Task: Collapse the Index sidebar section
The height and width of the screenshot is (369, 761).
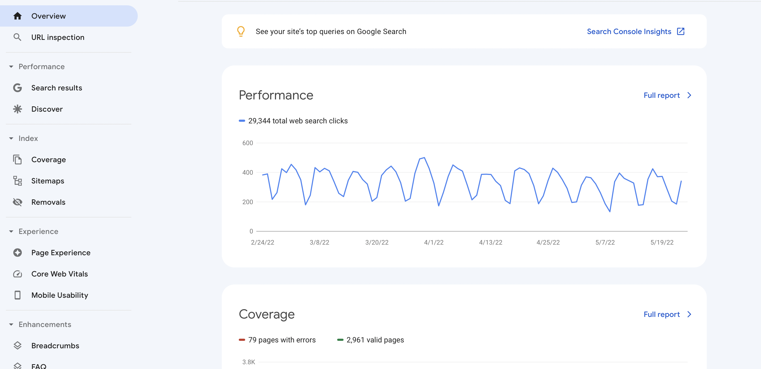Action: (x=11, y=138)
